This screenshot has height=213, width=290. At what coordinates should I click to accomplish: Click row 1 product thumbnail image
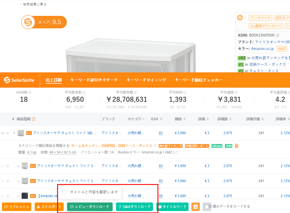[21, 133]
